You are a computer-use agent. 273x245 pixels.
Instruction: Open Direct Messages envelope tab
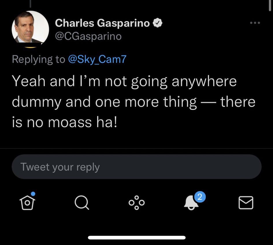246,203
